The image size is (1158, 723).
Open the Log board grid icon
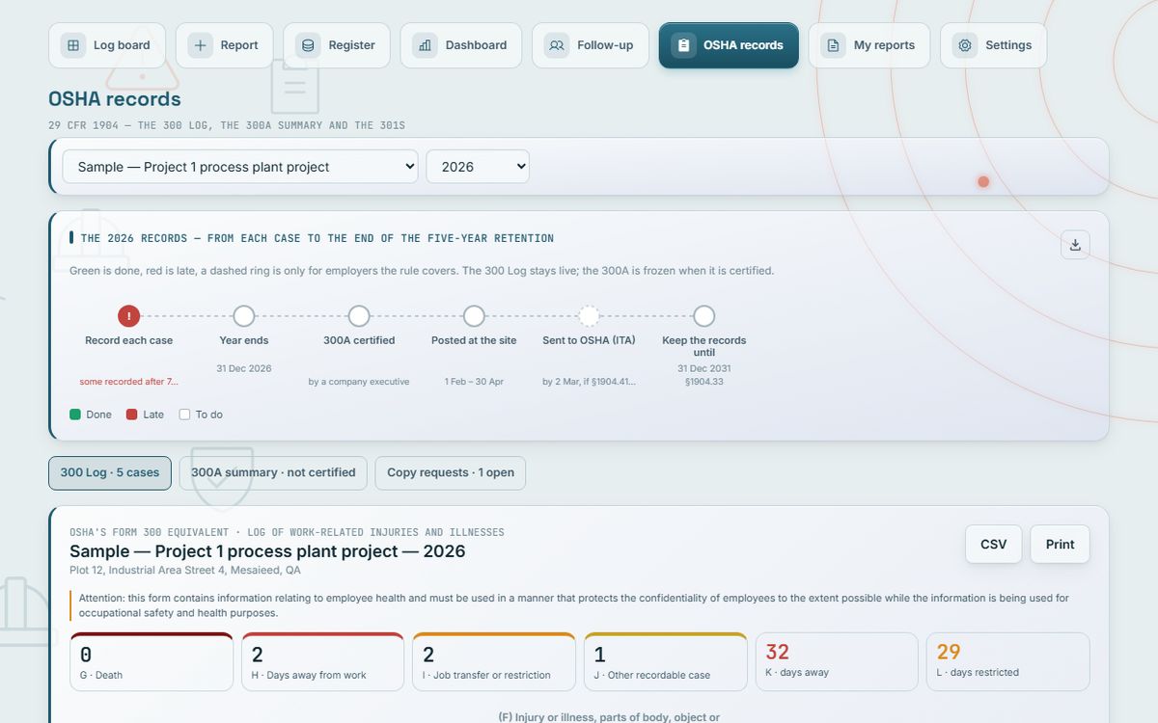[73, 45]
